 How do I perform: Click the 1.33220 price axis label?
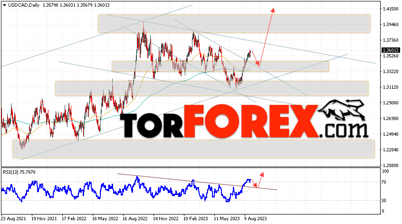point(391,72)
